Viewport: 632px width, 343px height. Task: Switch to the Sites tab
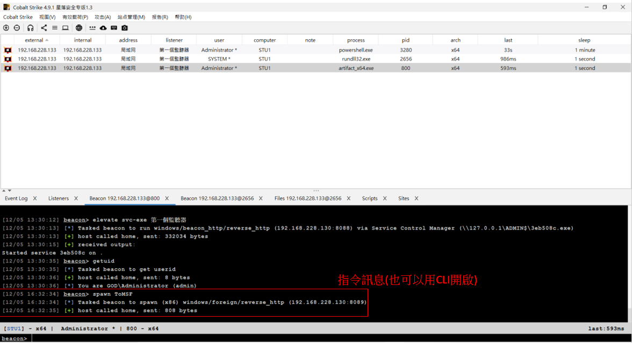[404, 198]
